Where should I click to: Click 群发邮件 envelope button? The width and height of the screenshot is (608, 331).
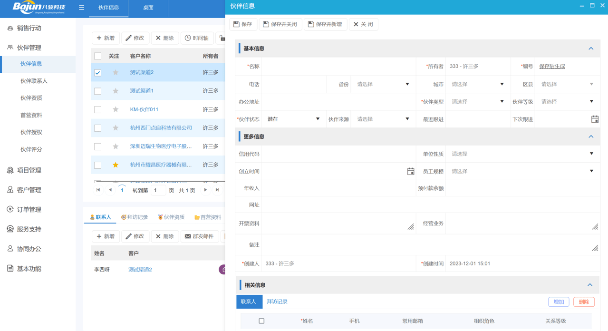point(200,236)
